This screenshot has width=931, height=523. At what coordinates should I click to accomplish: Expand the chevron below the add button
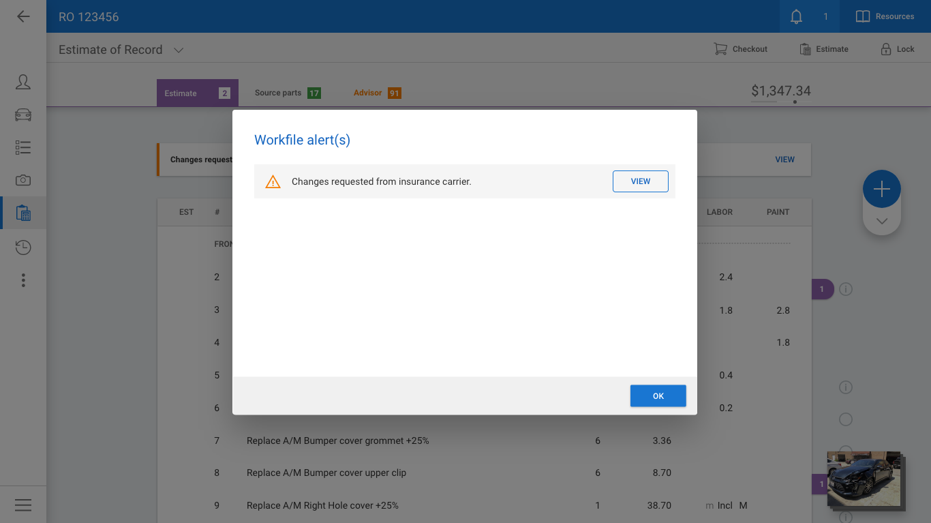click(882, 221)
